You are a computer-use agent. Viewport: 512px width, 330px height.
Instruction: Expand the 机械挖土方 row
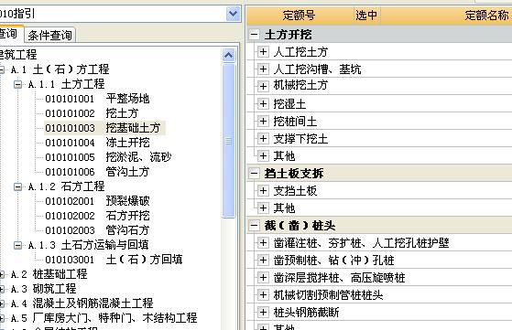coord(263,86)
